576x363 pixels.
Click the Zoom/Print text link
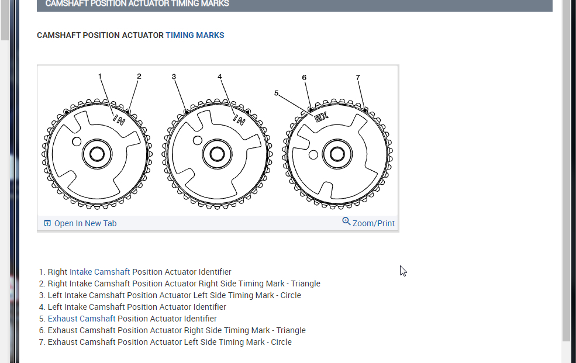[374, 223]
